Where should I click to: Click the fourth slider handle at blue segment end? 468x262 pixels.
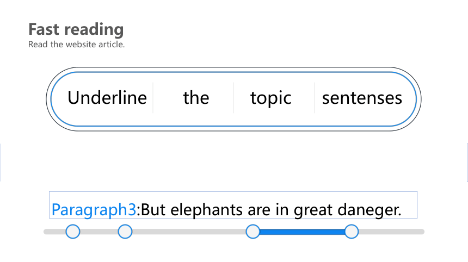352,232
